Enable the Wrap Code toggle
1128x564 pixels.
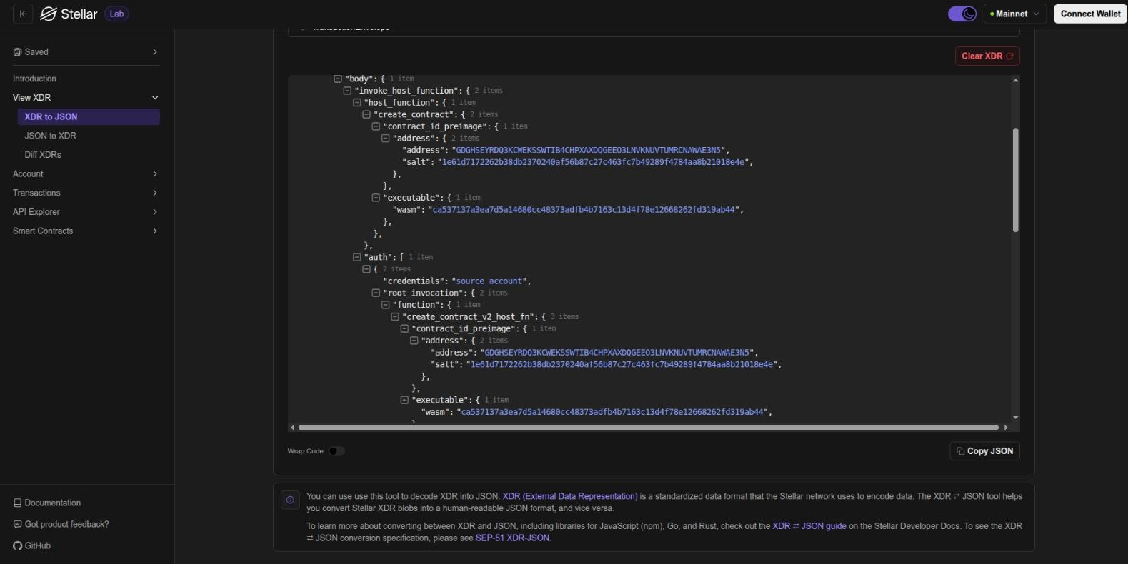[336, 451]
